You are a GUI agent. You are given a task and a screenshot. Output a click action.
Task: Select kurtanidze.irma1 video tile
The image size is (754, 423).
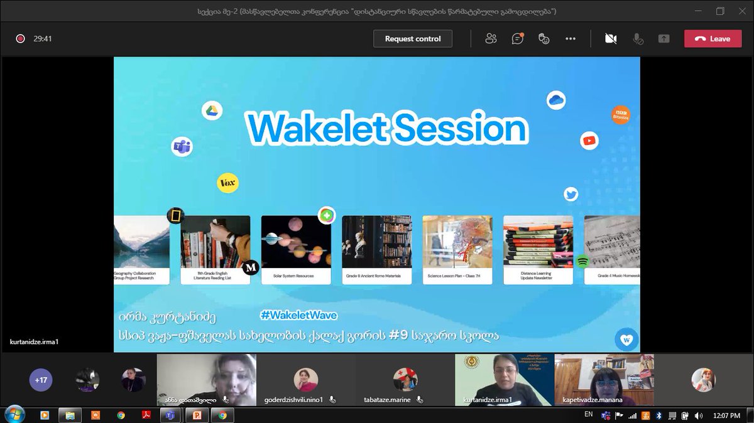(x=505, y=380)
